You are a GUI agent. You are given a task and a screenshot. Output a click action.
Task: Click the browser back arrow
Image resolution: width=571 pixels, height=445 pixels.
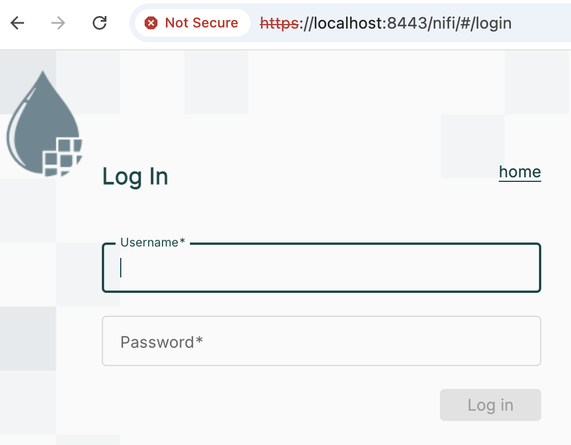point(18,23)
